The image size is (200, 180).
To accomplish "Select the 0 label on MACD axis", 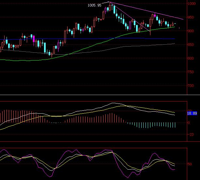I will click(x=189, y=123).
